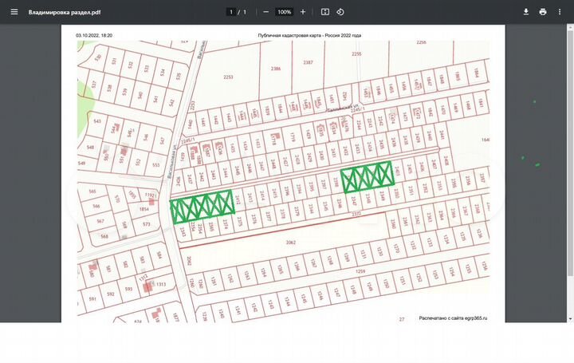Click the plot labeled 2387 on map

pyautogui.click(x=308, y=61)
